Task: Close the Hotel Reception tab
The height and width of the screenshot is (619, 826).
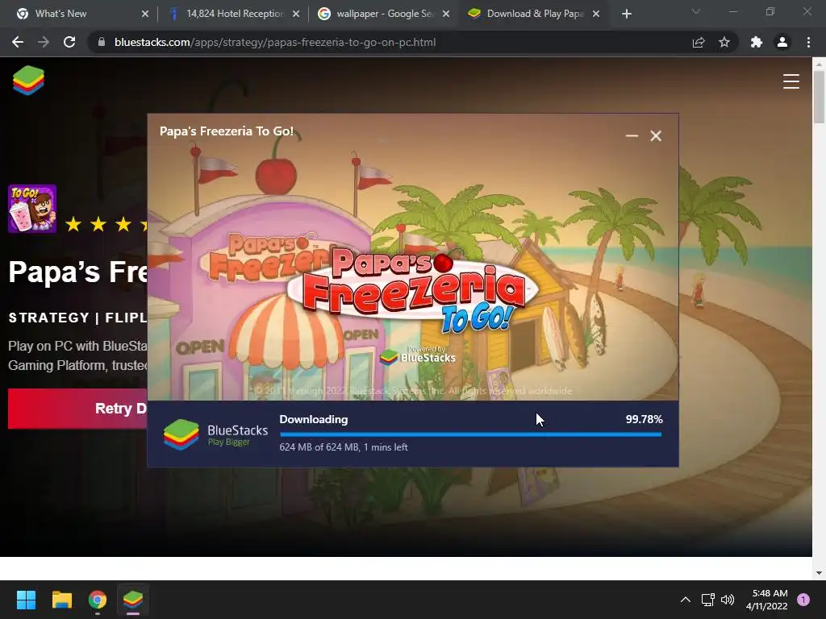Action: [296, 14]
